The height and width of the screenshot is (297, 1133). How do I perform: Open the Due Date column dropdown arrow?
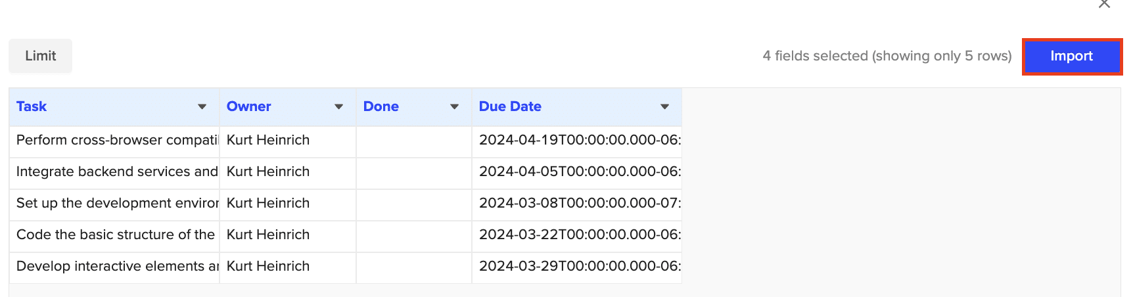664,107
